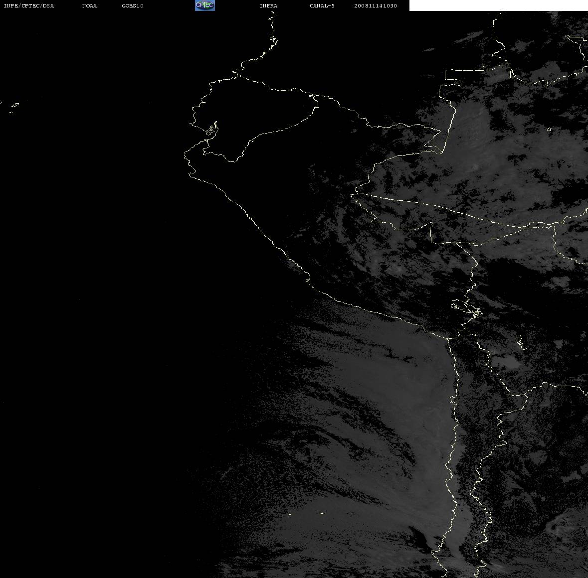Click the Peru–Chile coastal border junction
This screenshot has width=588, height=578.
[448, 339]
